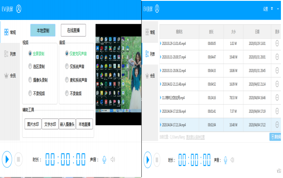283x178 pixels.
Task: Play the 2020.03.29-13.01.45.mp4 file arrow icon
Action: (x=160, y=43)
